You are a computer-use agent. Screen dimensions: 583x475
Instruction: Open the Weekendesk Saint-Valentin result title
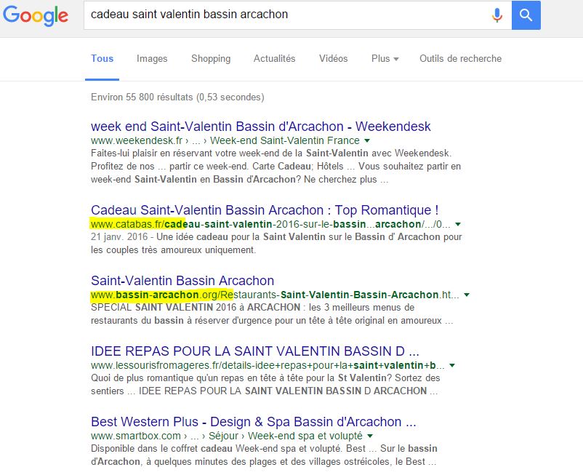pos(261,127)
